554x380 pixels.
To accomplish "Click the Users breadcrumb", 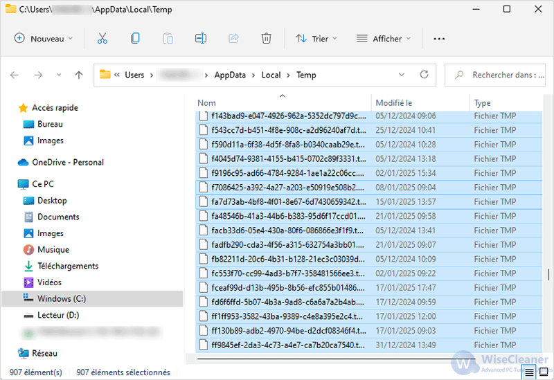I will click(134, 75).
